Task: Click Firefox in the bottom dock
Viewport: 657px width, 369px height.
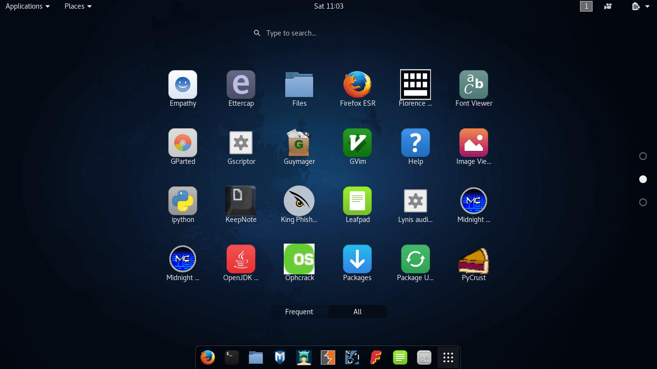Action: coord(208,357)
